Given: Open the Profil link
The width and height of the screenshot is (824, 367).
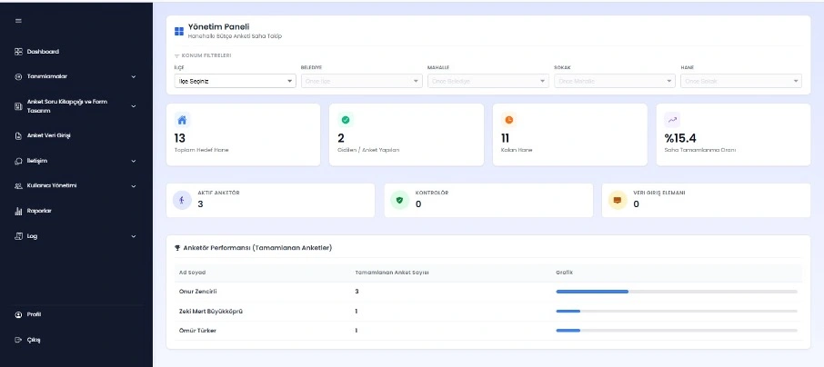Looking at the screenshot, I should point(34,314).
